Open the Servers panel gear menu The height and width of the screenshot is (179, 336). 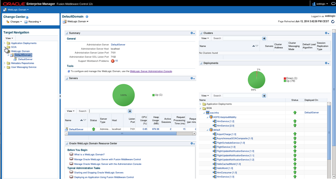(193, 78)
